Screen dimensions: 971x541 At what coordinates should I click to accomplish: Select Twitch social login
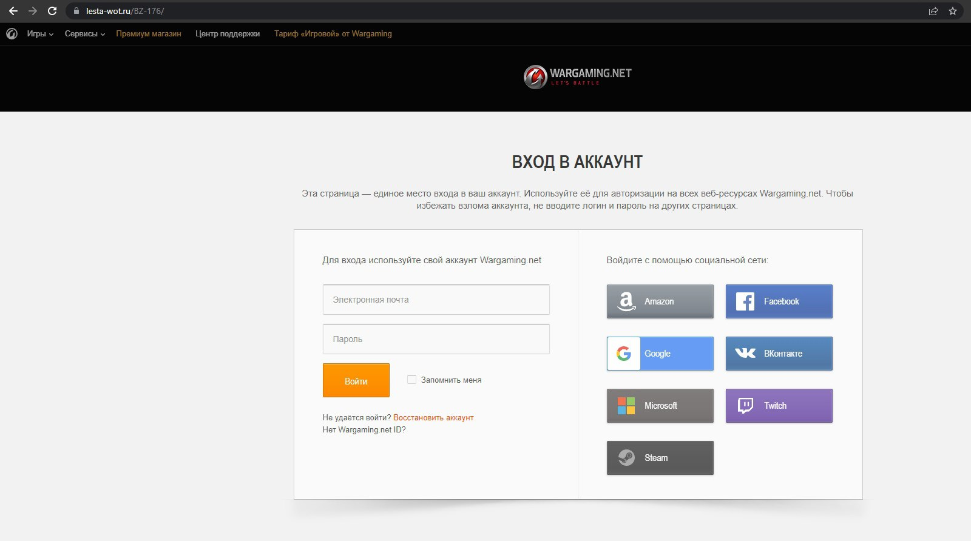779,406
